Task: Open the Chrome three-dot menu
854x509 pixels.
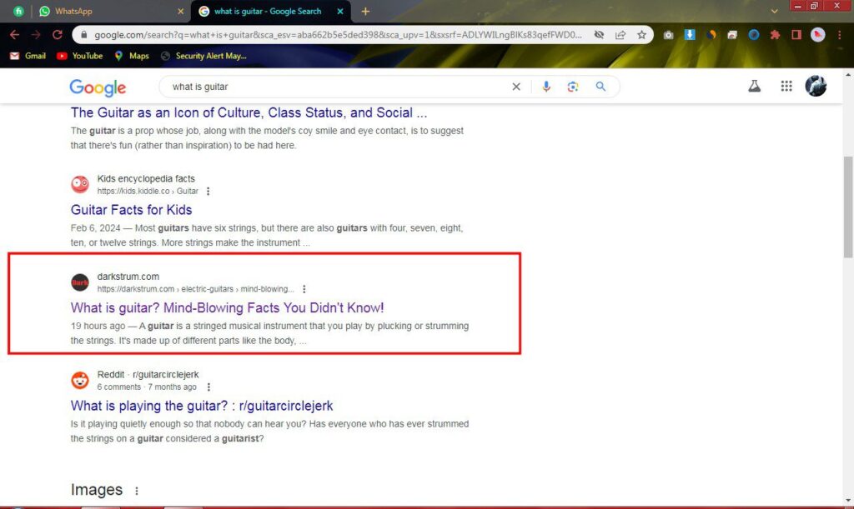Action: (839, 35)
